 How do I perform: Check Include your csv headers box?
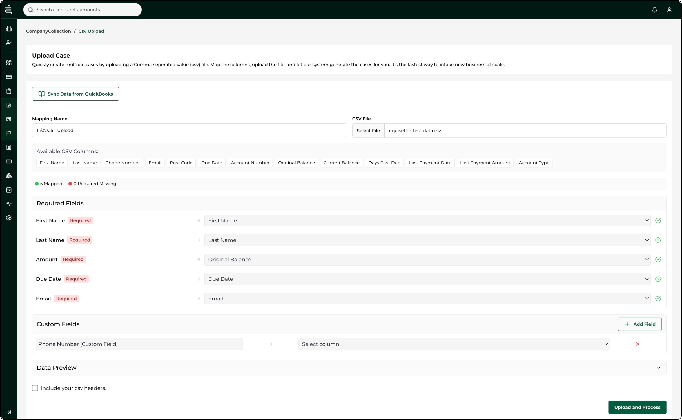pos(35,388)
